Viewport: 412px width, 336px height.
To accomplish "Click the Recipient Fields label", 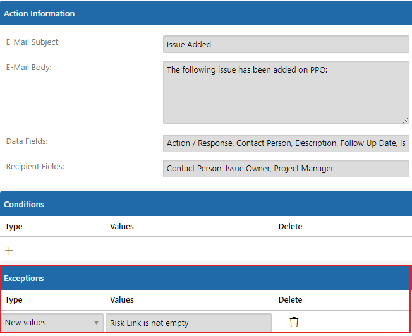I will (x=35, y=166).
